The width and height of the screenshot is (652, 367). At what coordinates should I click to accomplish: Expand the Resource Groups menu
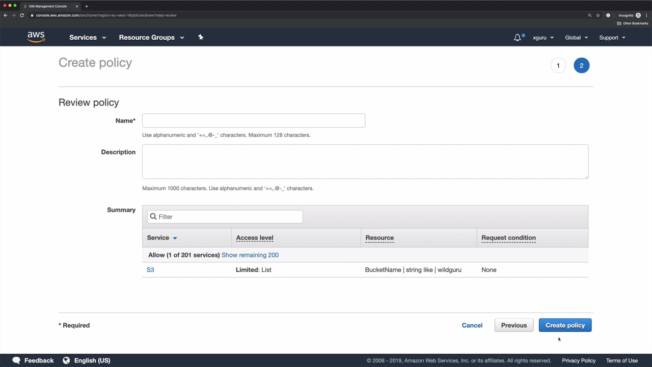tap(151, 37)
